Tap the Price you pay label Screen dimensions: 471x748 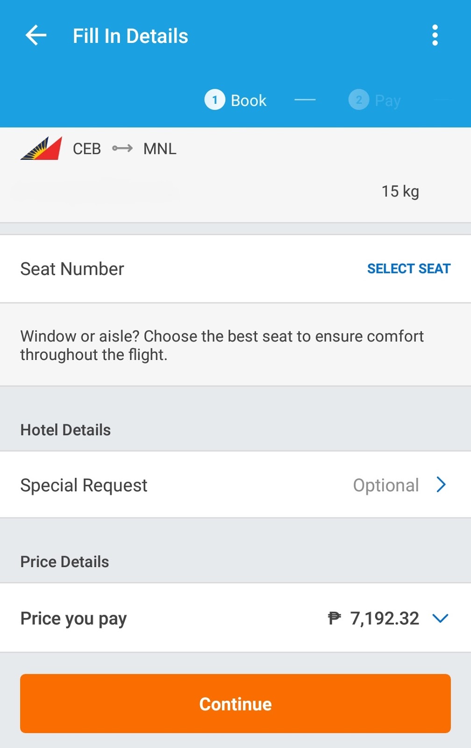74,619
